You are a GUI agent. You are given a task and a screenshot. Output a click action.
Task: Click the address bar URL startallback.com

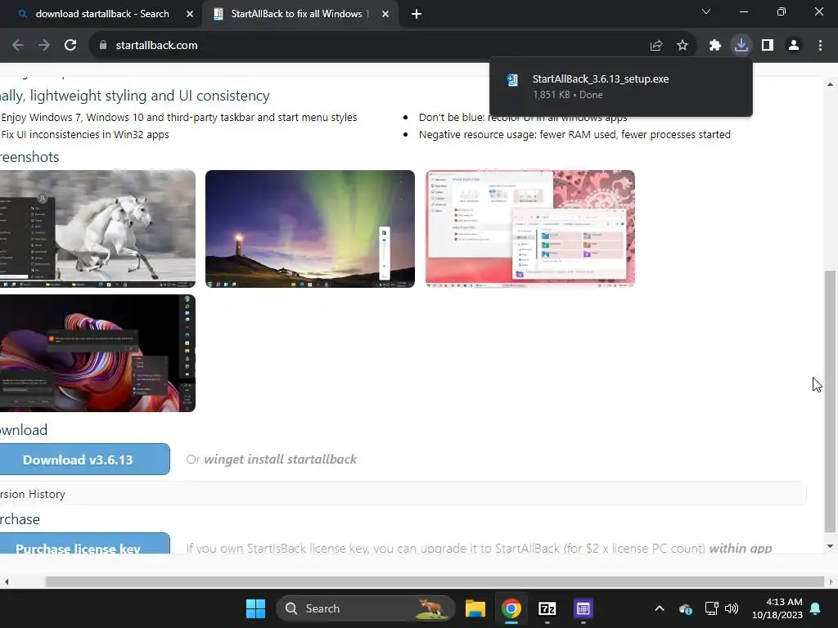click(156, 46)
